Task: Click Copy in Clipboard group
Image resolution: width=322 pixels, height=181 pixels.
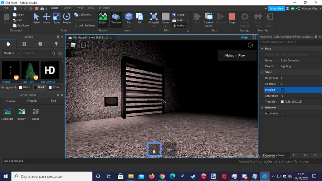Action: click(18, 15)
